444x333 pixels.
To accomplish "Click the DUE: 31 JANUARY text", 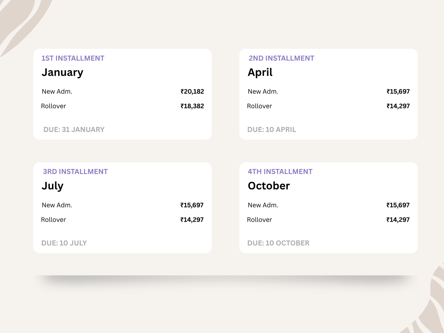I will (74, 130).
